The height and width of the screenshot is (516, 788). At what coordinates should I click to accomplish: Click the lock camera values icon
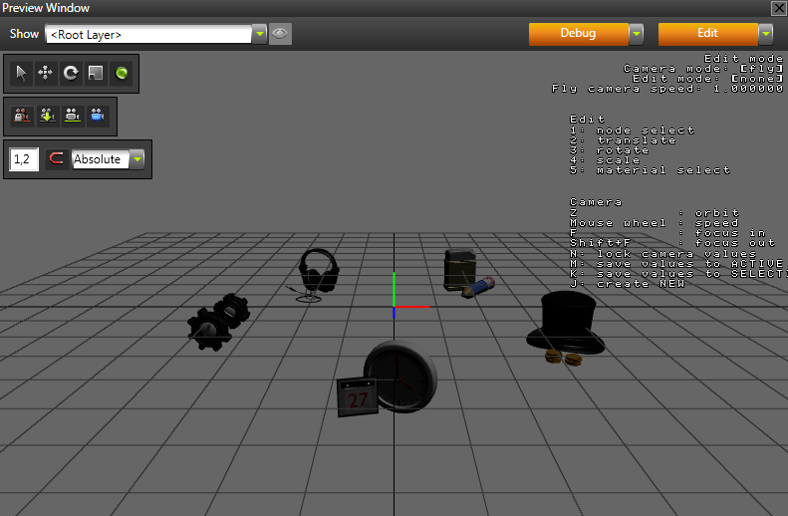[21, 116]
